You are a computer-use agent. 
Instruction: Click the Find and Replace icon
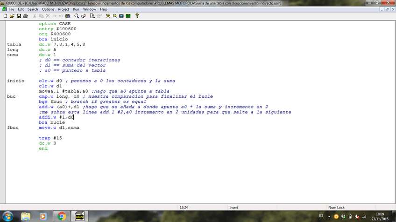(x=83, y=16)
